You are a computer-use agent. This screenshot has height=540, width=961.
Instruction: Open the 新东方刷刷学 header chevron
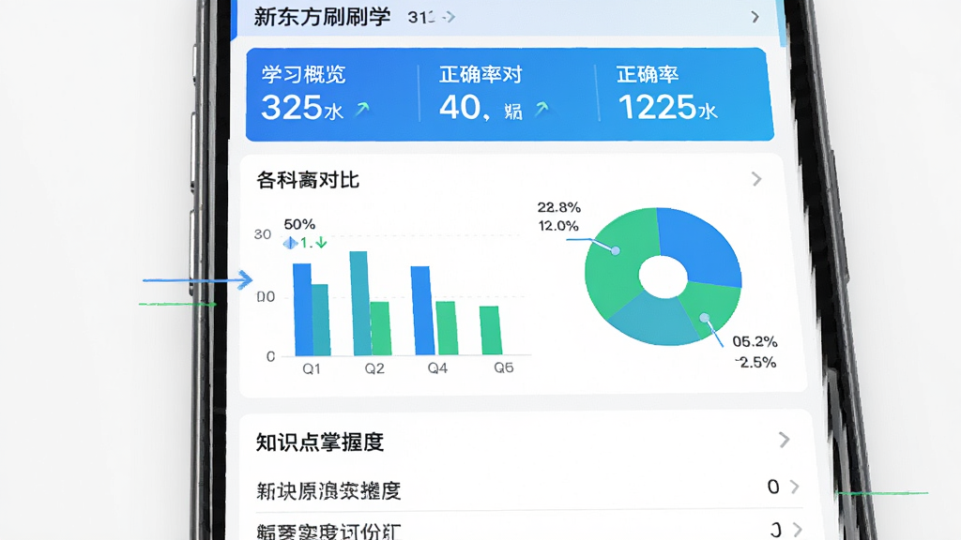tap(755, 17)
